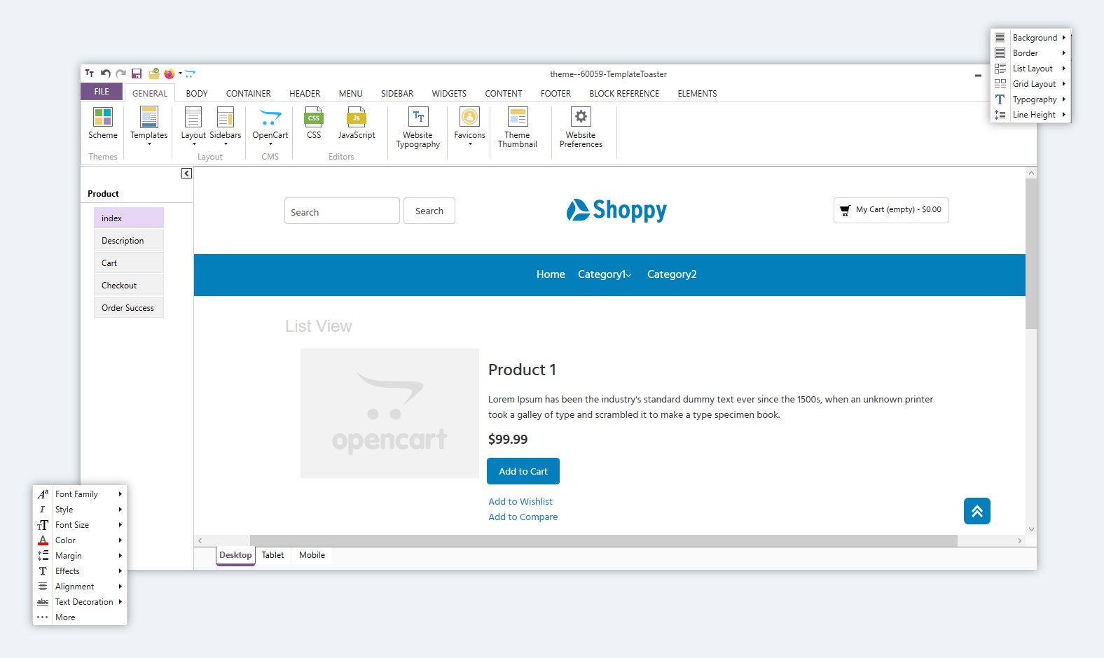Image resolution: width=1104 pixels, height=658 pixels.
Task: Switch to Tablet preview mode
Action: tap(272, 555)
